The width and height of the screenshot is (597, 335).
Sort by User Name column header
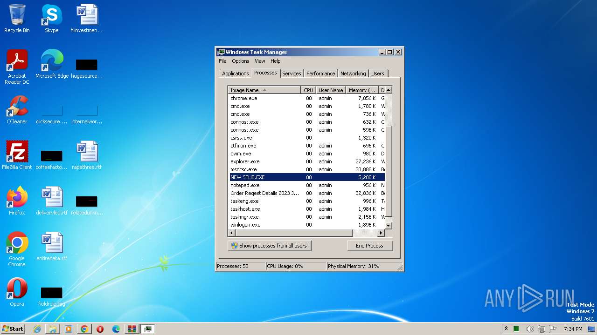331,90
